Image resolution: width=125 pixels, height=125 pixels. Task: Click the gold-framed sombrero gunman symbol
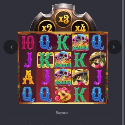80,77
